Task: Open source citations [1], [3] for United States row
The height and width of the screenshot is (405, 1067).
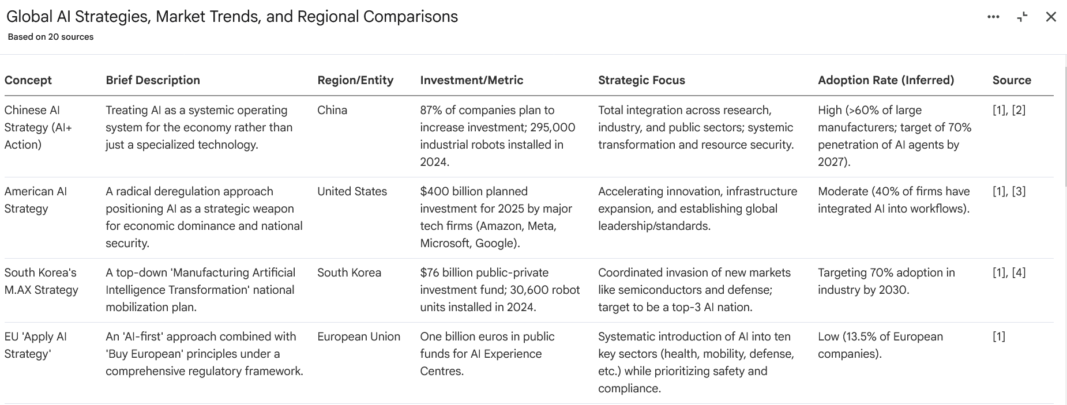Action: [1009, 191]
